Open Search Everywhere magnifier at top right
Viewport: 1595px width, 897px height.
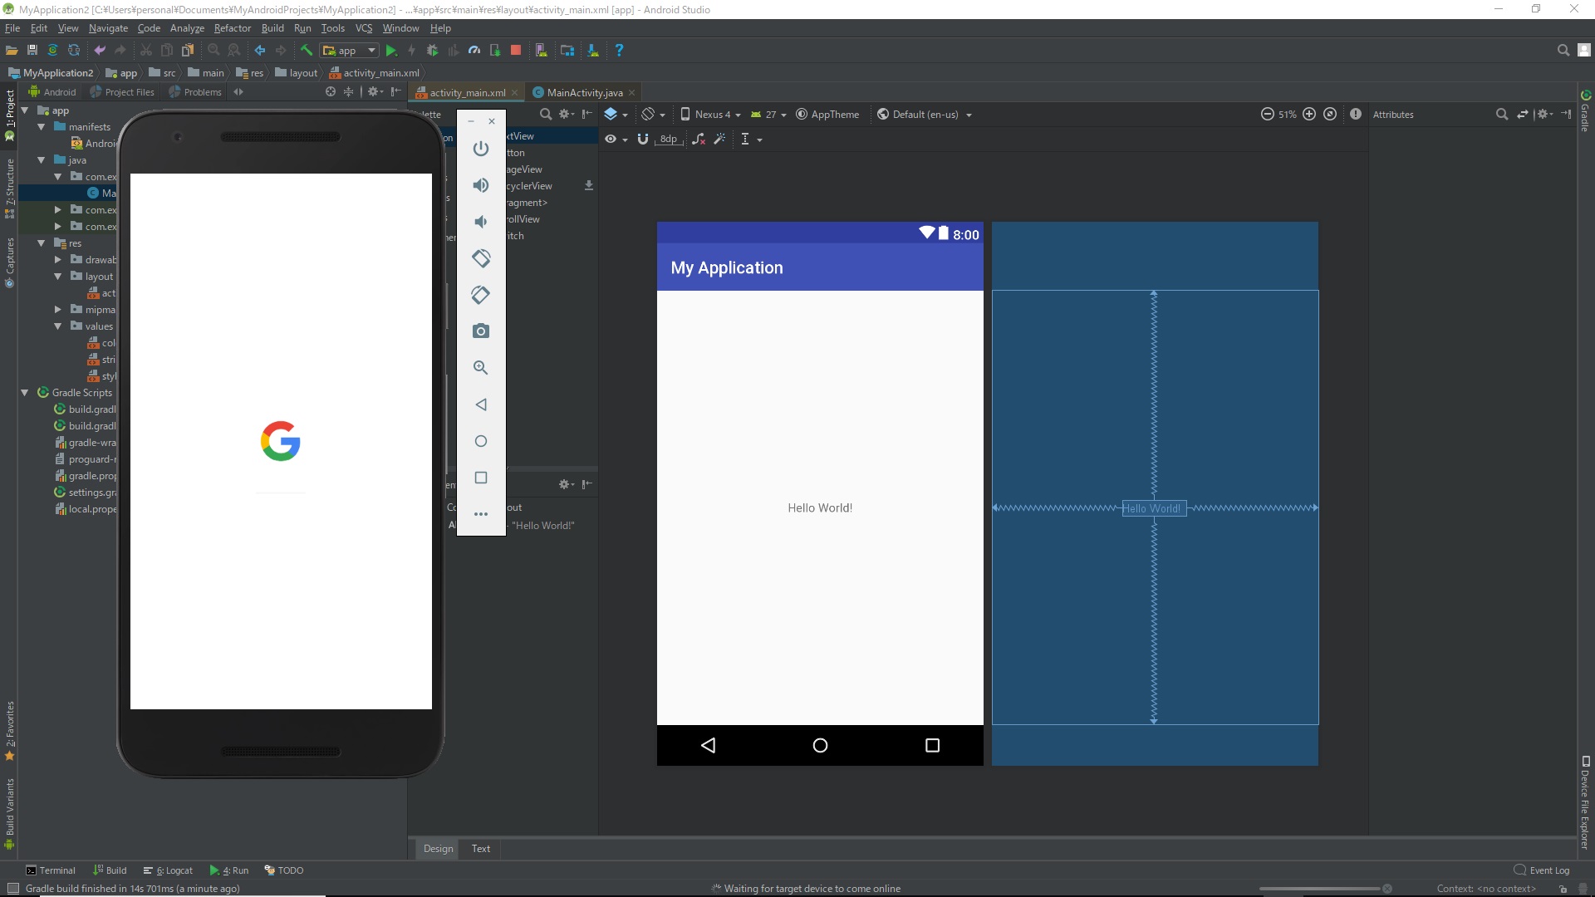click(1563, 51)
